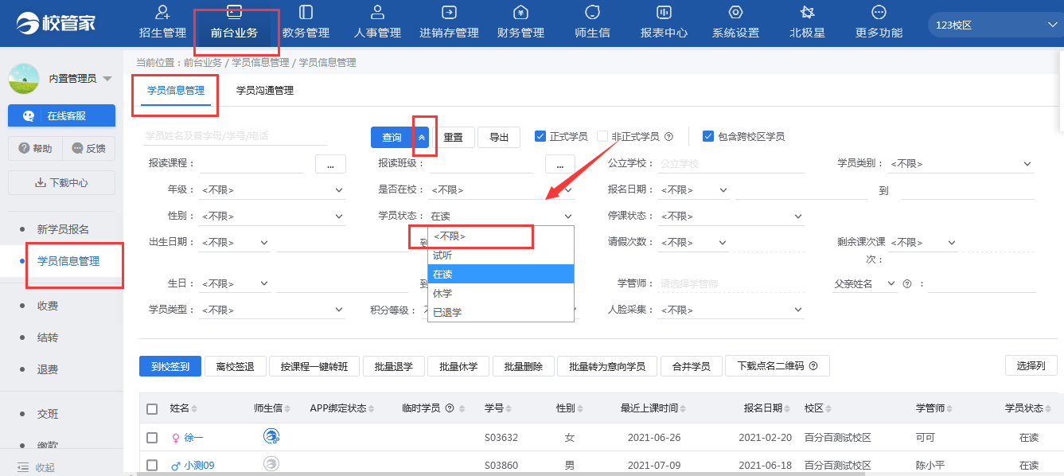Check the row for 小测09
The image size is (1064, 476).
click(x=152, y=465)
